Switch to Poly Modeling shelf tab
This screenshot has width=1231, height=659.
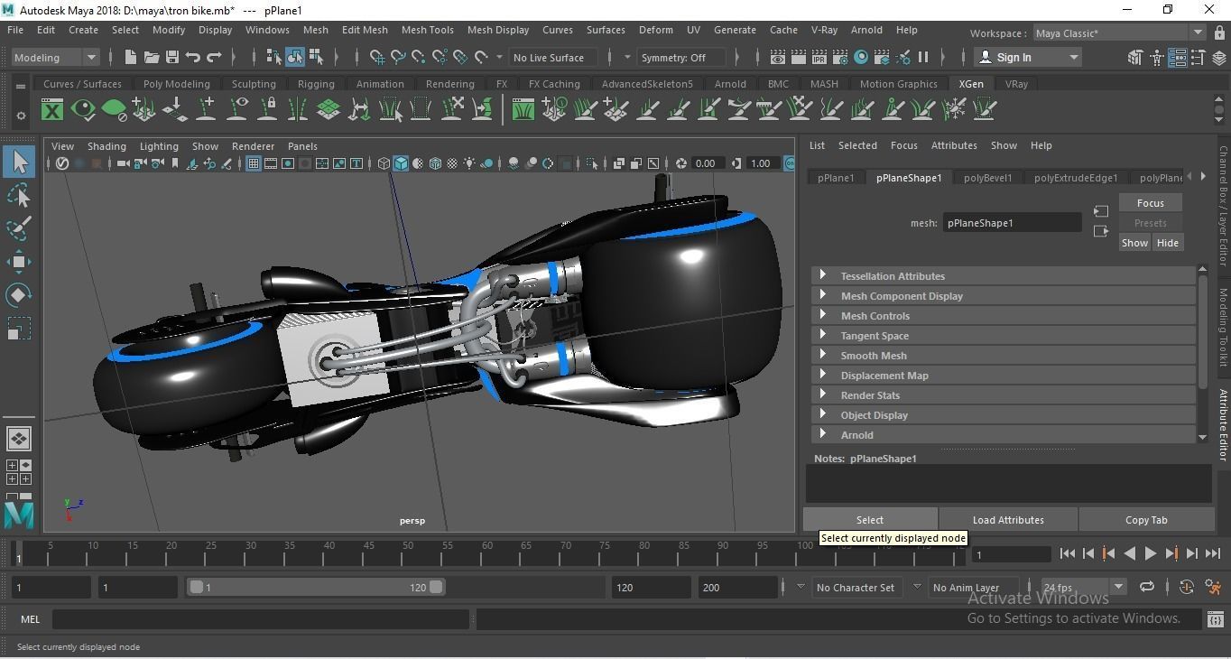pyautogui.click(x=176, y=84)
